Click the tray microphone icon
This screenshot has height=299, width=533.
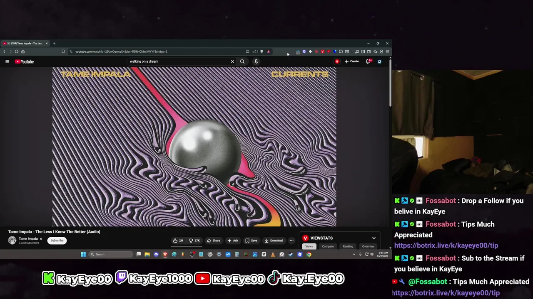(360, 254)
